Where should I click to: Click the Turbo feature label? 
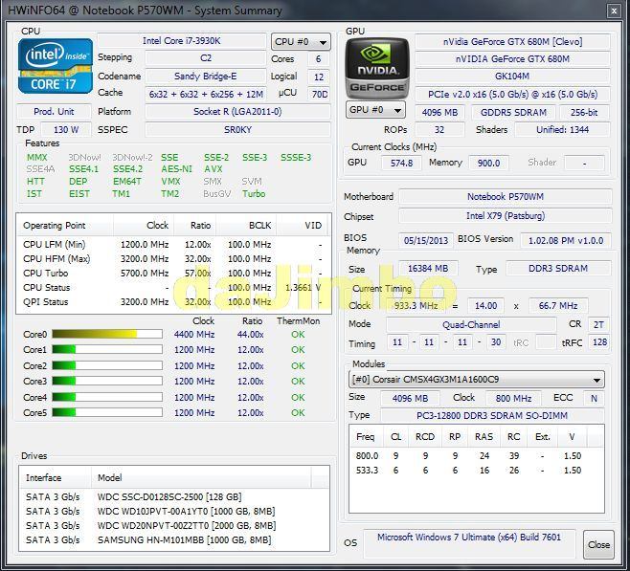[254, 194]
